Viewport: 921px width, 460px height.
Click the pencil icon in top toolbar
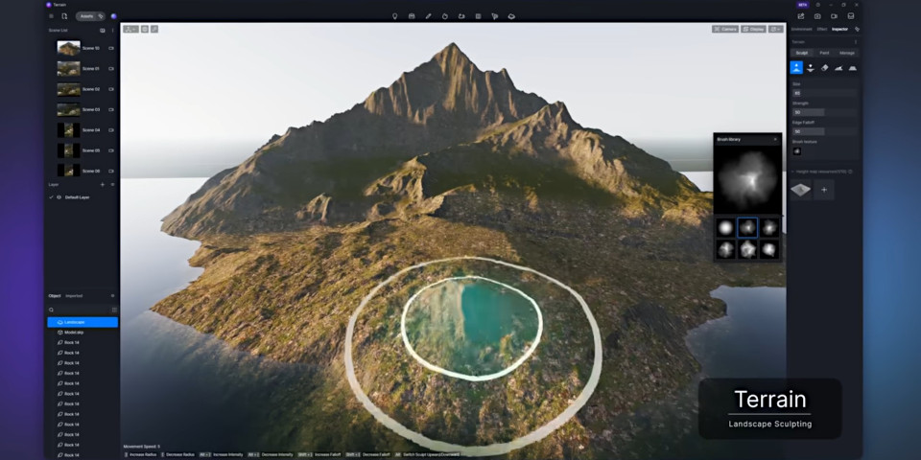click(x=428, y=16)
